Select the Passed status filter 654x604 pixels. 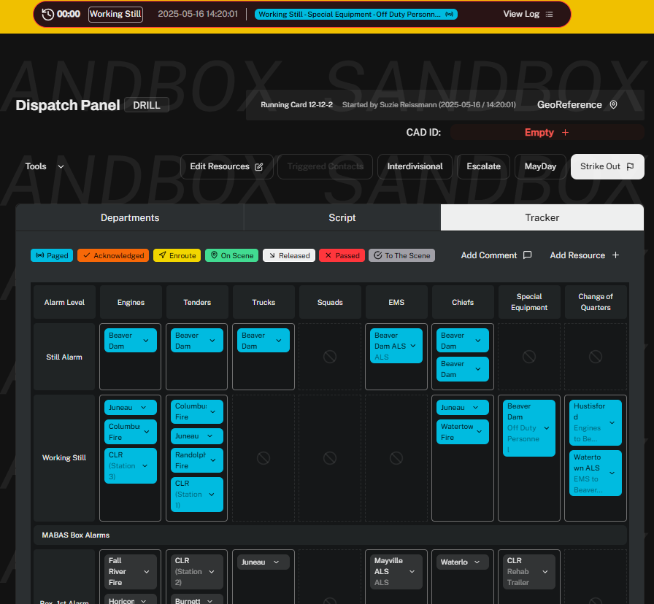(342, 255)
